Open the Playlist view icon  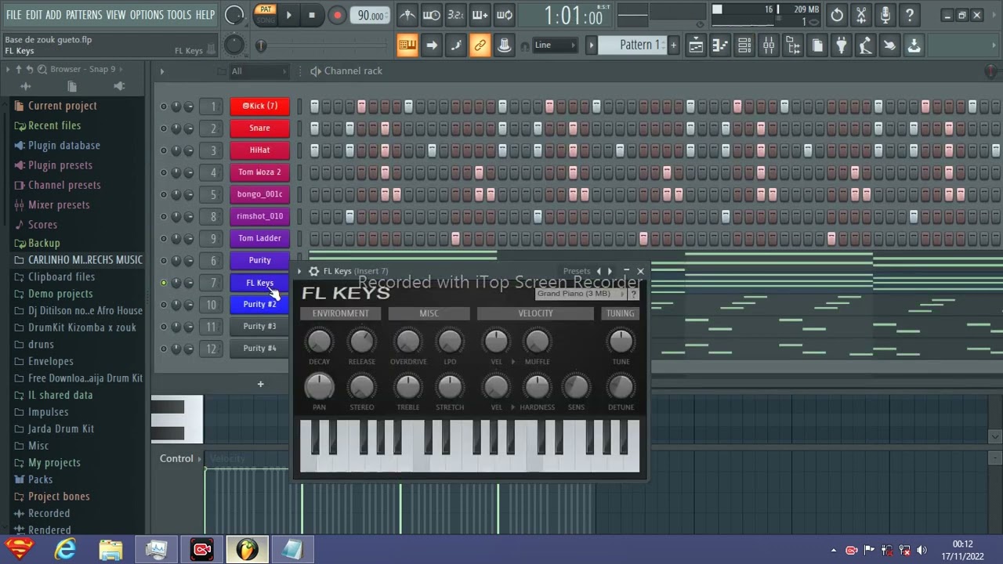[x=696, y=45]
